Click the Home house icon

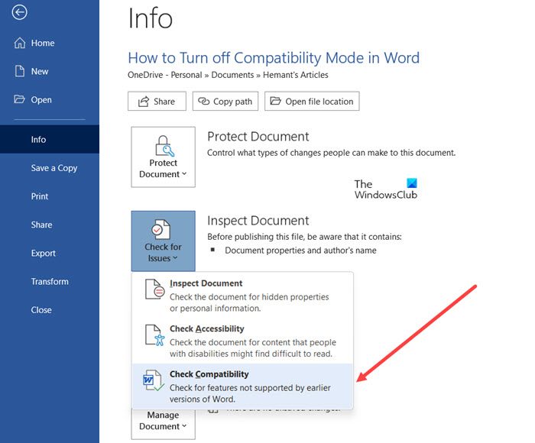tap(20, 44)
